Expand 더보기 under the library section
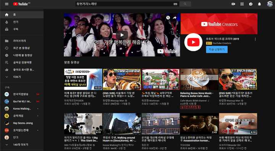275x151 pixels. [22, 77]
